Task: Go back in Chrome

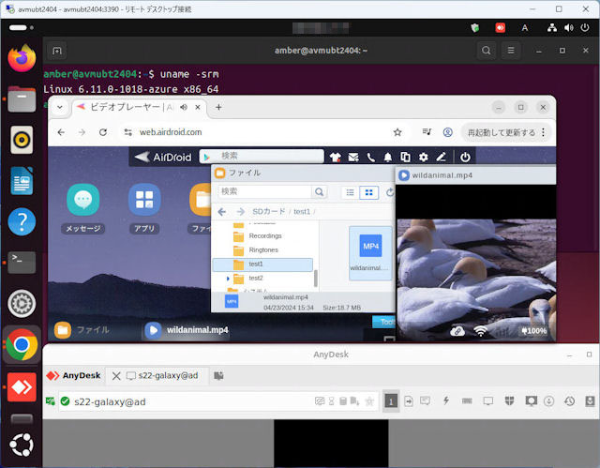Action: click(61, 132)
